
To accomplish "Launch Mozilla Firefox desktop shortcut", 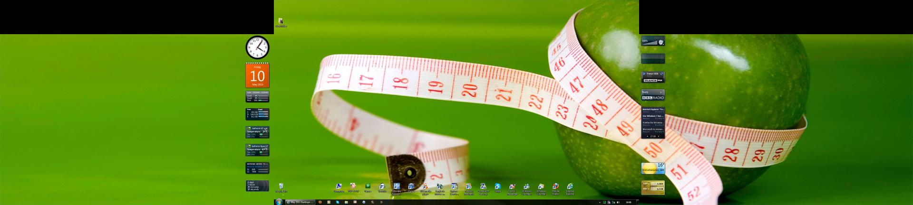I will 555,186.
